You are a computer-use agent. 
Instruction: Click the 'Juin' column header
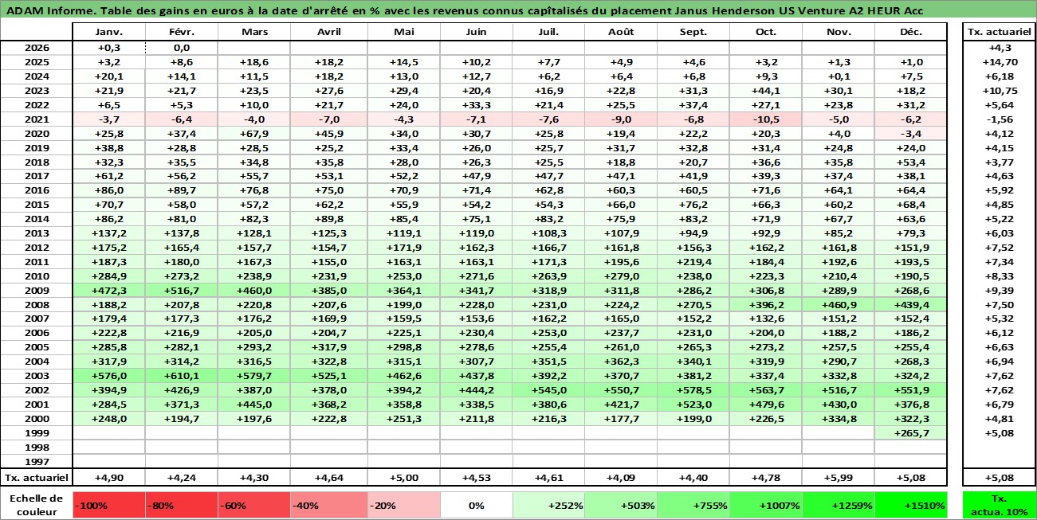click(476, 33)
